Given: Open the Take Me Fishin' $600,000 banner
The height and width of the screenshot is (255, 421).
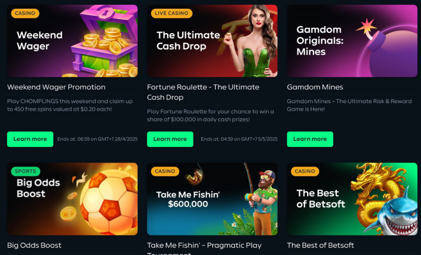Looking at the screenshot, I should coord(212,199).
